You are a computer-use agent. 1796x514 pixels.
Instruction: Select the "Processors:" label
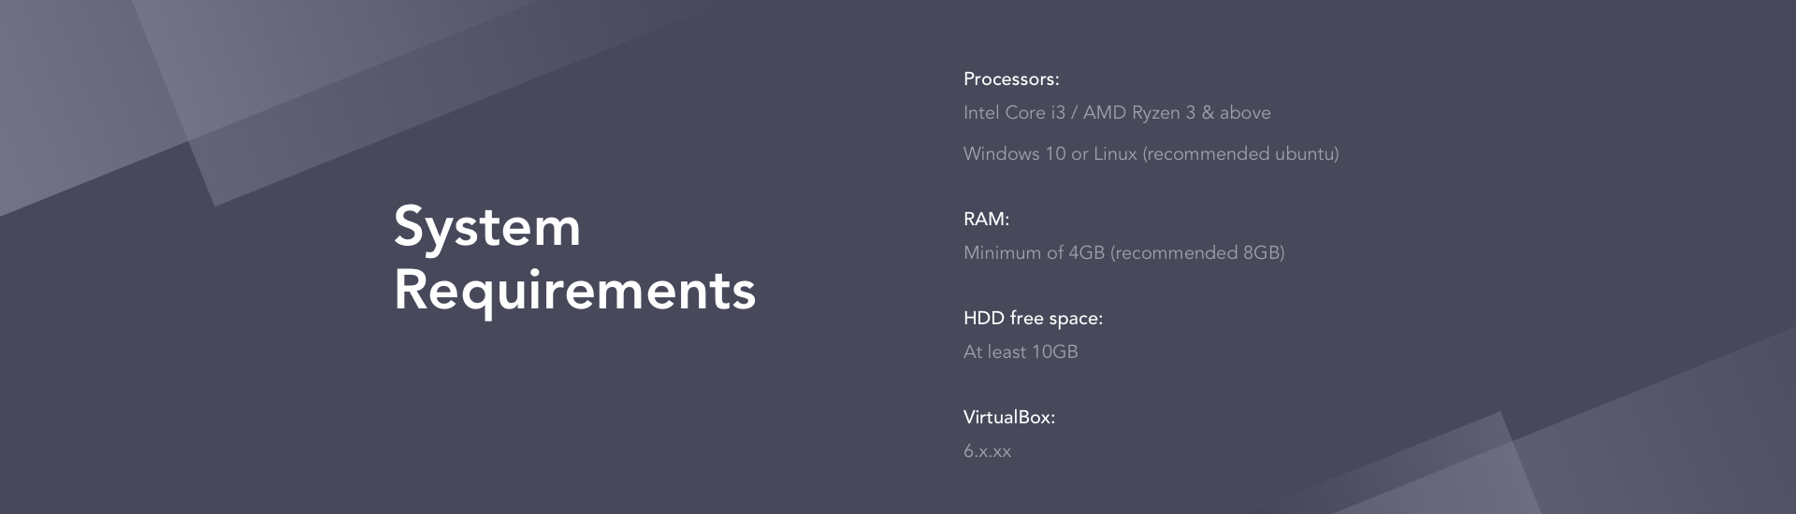pyautogui.click(x=1011, y=79)
